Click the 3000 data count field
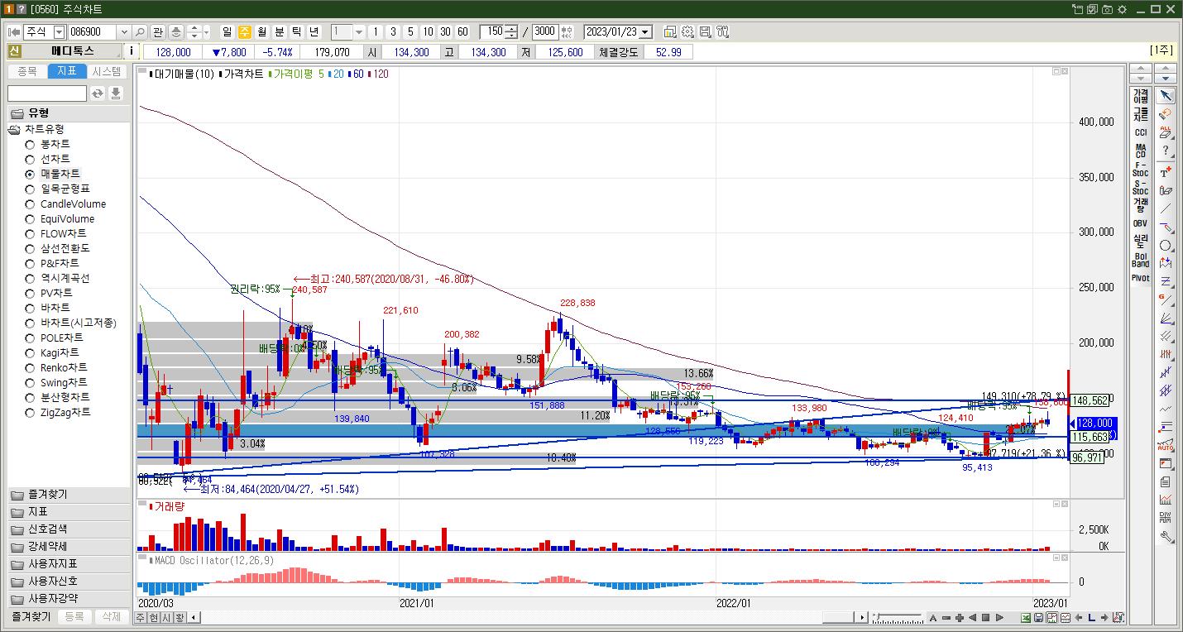Image resolution: width=1183 pixels, height=632 pixels. point(544,32)
